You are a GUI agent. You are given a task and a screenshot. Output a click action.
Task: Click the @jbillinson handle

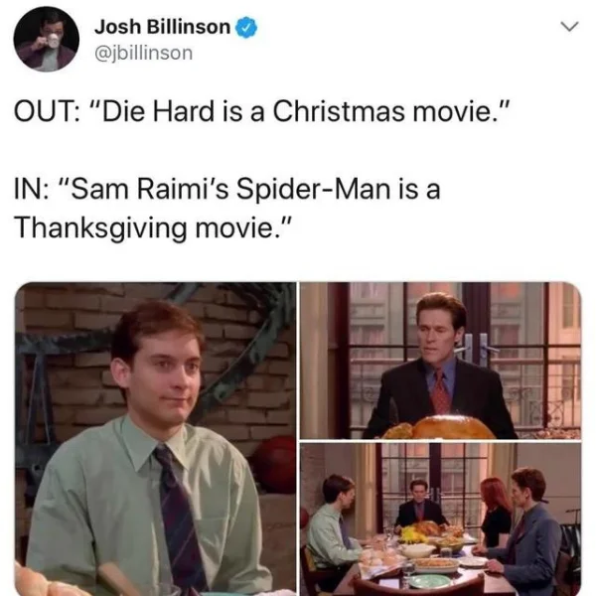pos(144,53)
